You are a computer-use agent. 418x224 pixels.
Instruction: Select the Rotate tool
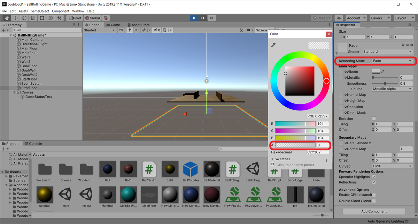coord(24,18)
